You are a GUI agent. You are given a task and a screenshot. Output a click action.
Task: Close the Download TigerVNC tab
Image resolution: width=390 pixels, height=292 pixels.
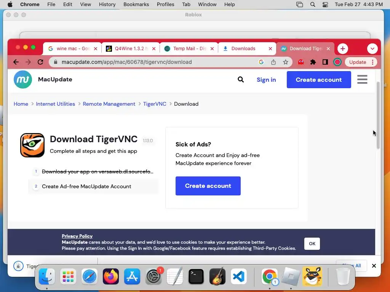[x=328, y=49]
